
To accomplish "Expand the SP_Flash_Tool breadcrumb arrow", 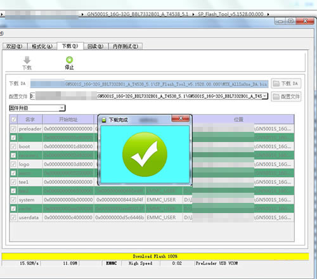I will pyautogui.click(x=268, y=15).
